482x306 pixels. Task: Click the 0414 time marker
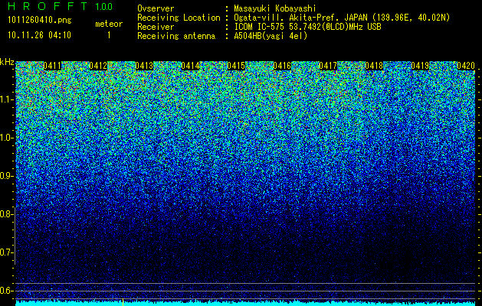(x=190, y=66)
